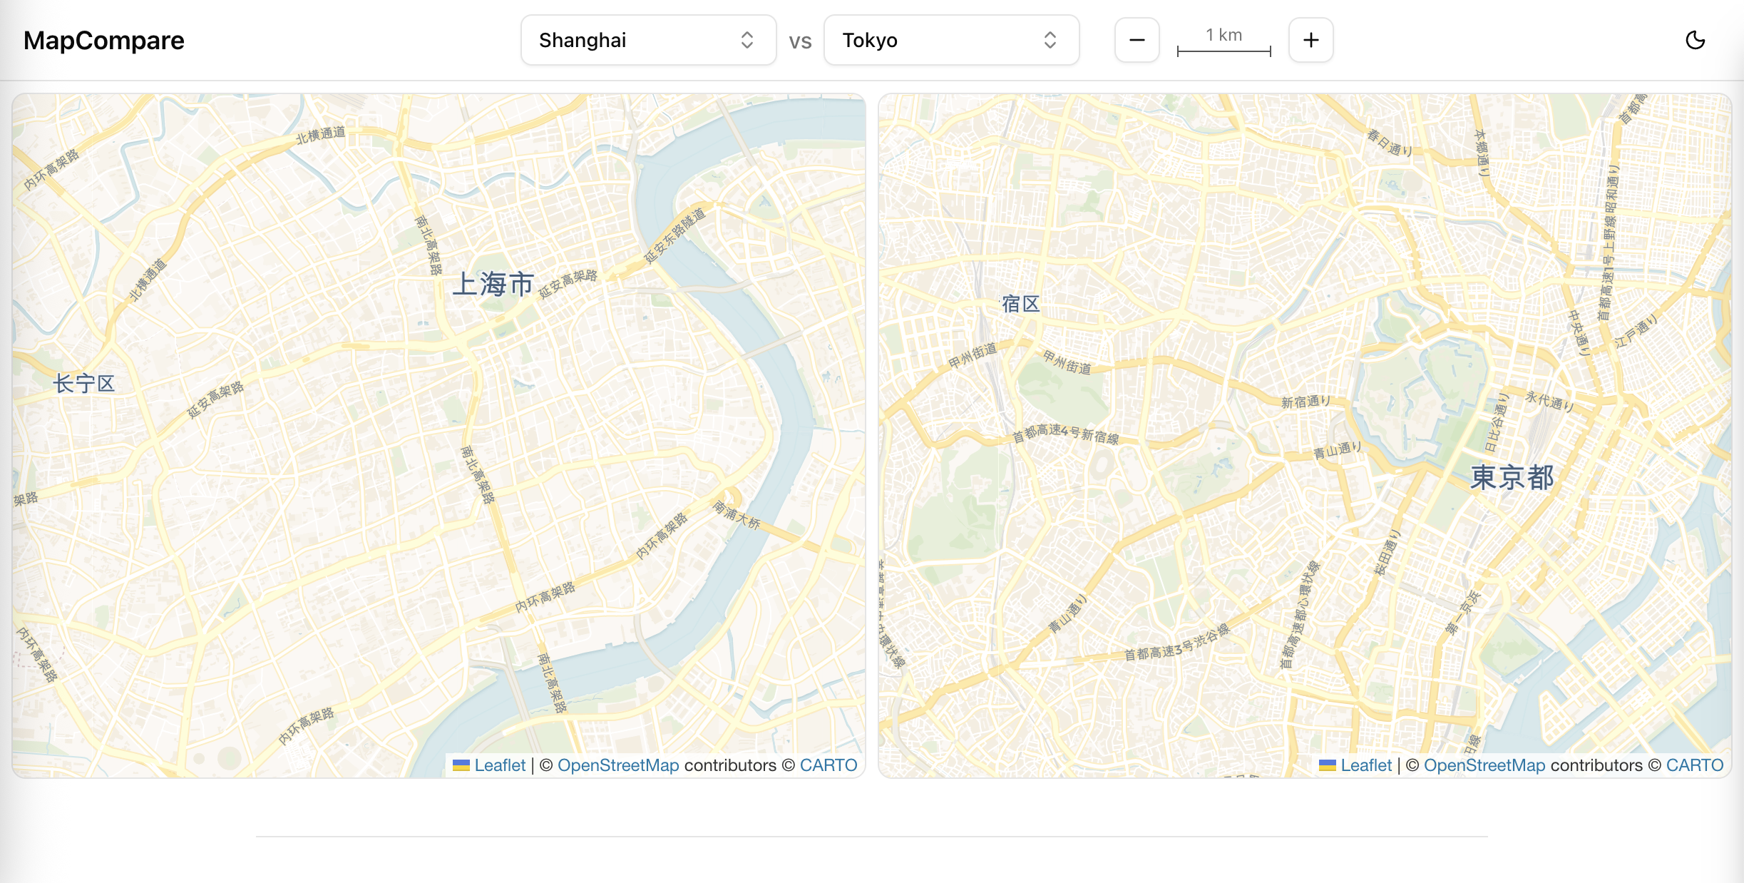This screenshot has width=1744, height=883.
Task: Click the Shanghai dropdown chevron arrows
Action: click(747, 40)
